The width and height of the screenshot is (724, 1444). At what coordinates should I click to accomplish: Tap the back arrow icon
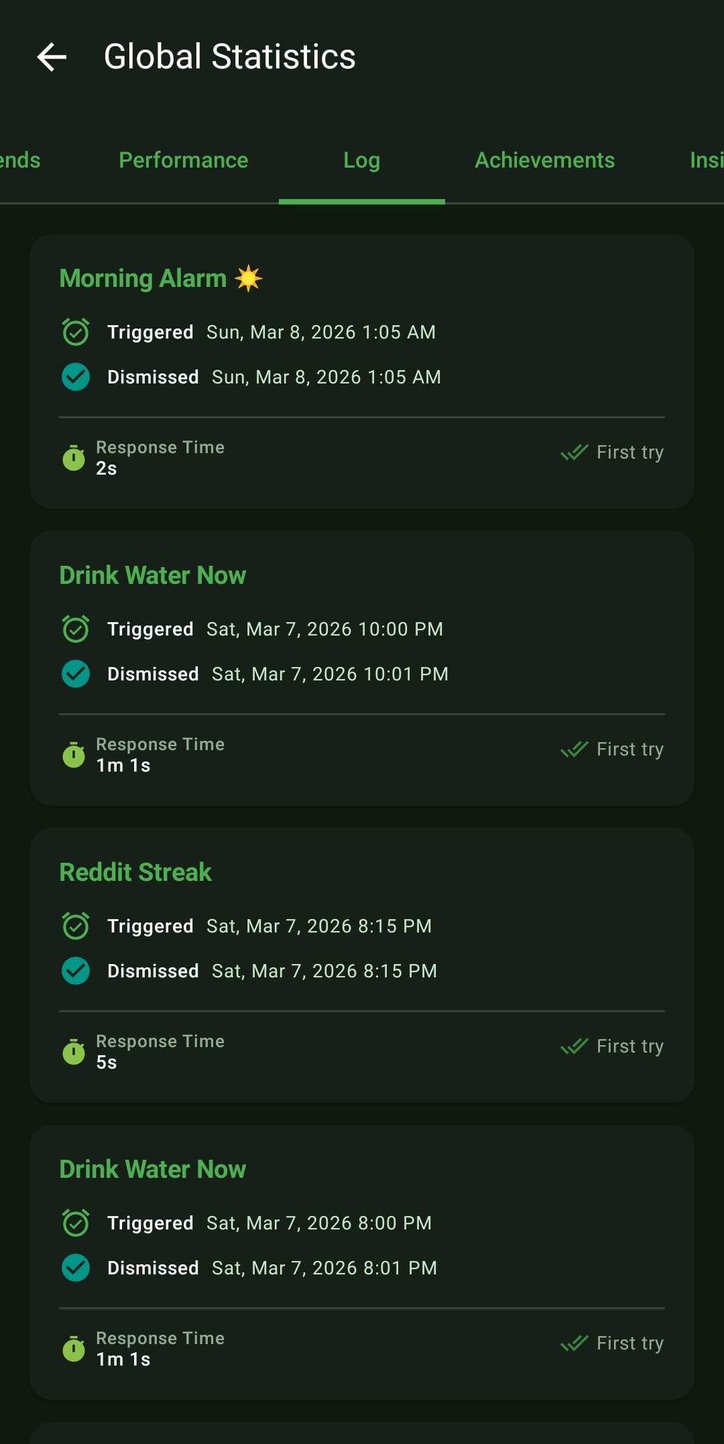click(52, 57)
